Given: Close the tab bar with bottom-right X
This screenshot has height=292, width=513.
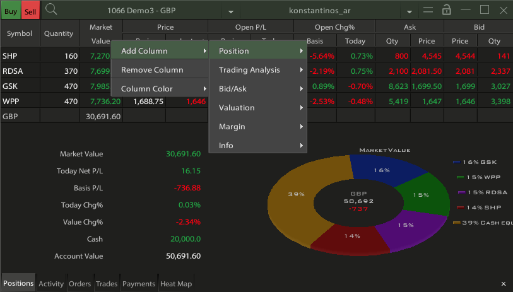Looking at the screenshot, I should [x=504, y=284].
